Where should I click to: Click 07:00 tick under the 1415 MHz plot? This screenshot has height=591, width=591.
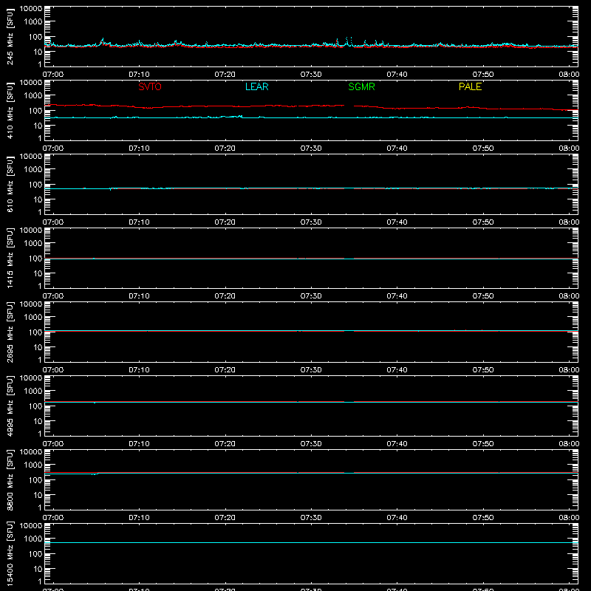pos(53,296)
